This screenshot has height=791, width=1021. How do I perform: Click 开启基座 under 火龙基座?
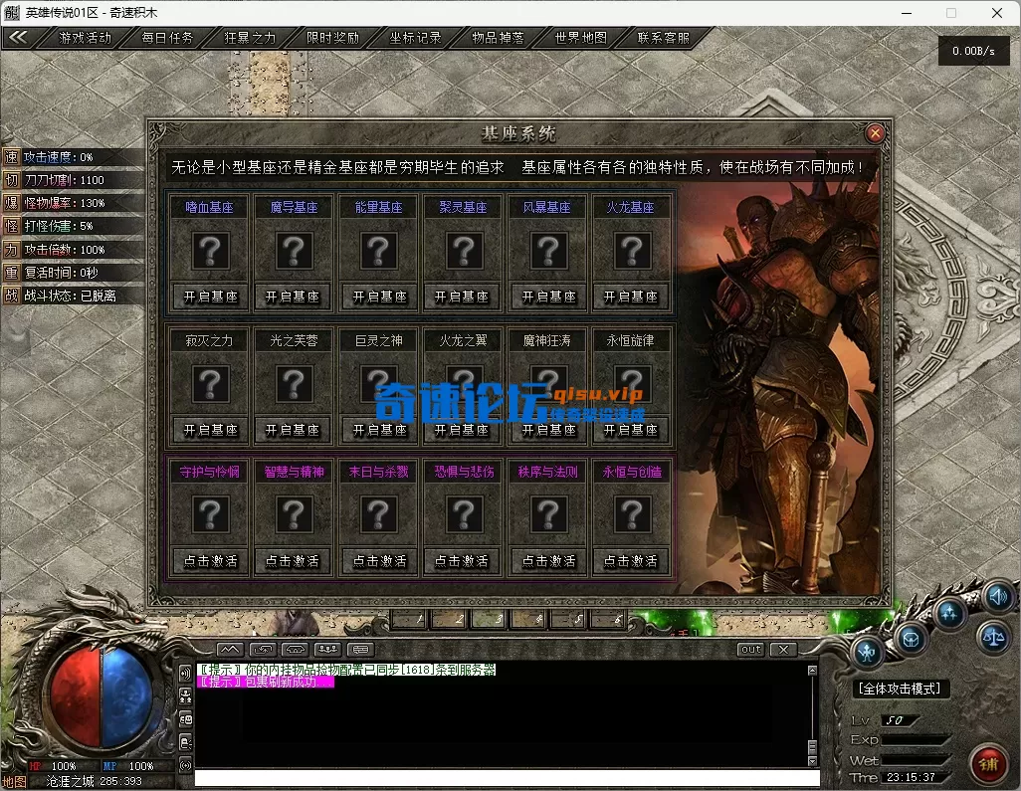tap(631, 297)
